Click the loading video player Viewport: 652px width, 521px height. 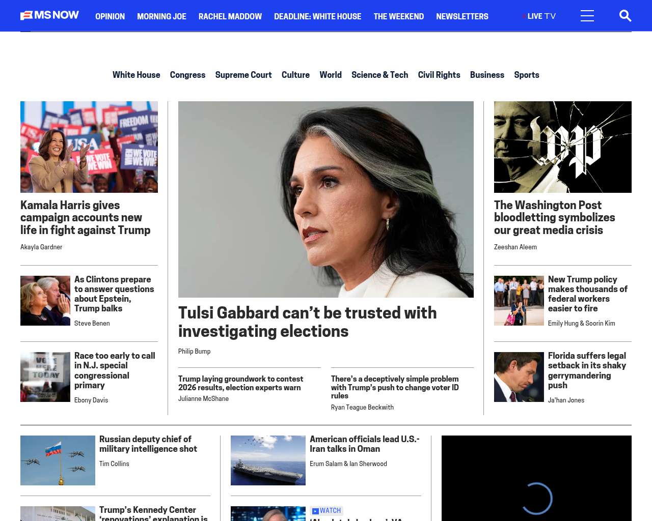pyautogui.click(x=536, y=478)
